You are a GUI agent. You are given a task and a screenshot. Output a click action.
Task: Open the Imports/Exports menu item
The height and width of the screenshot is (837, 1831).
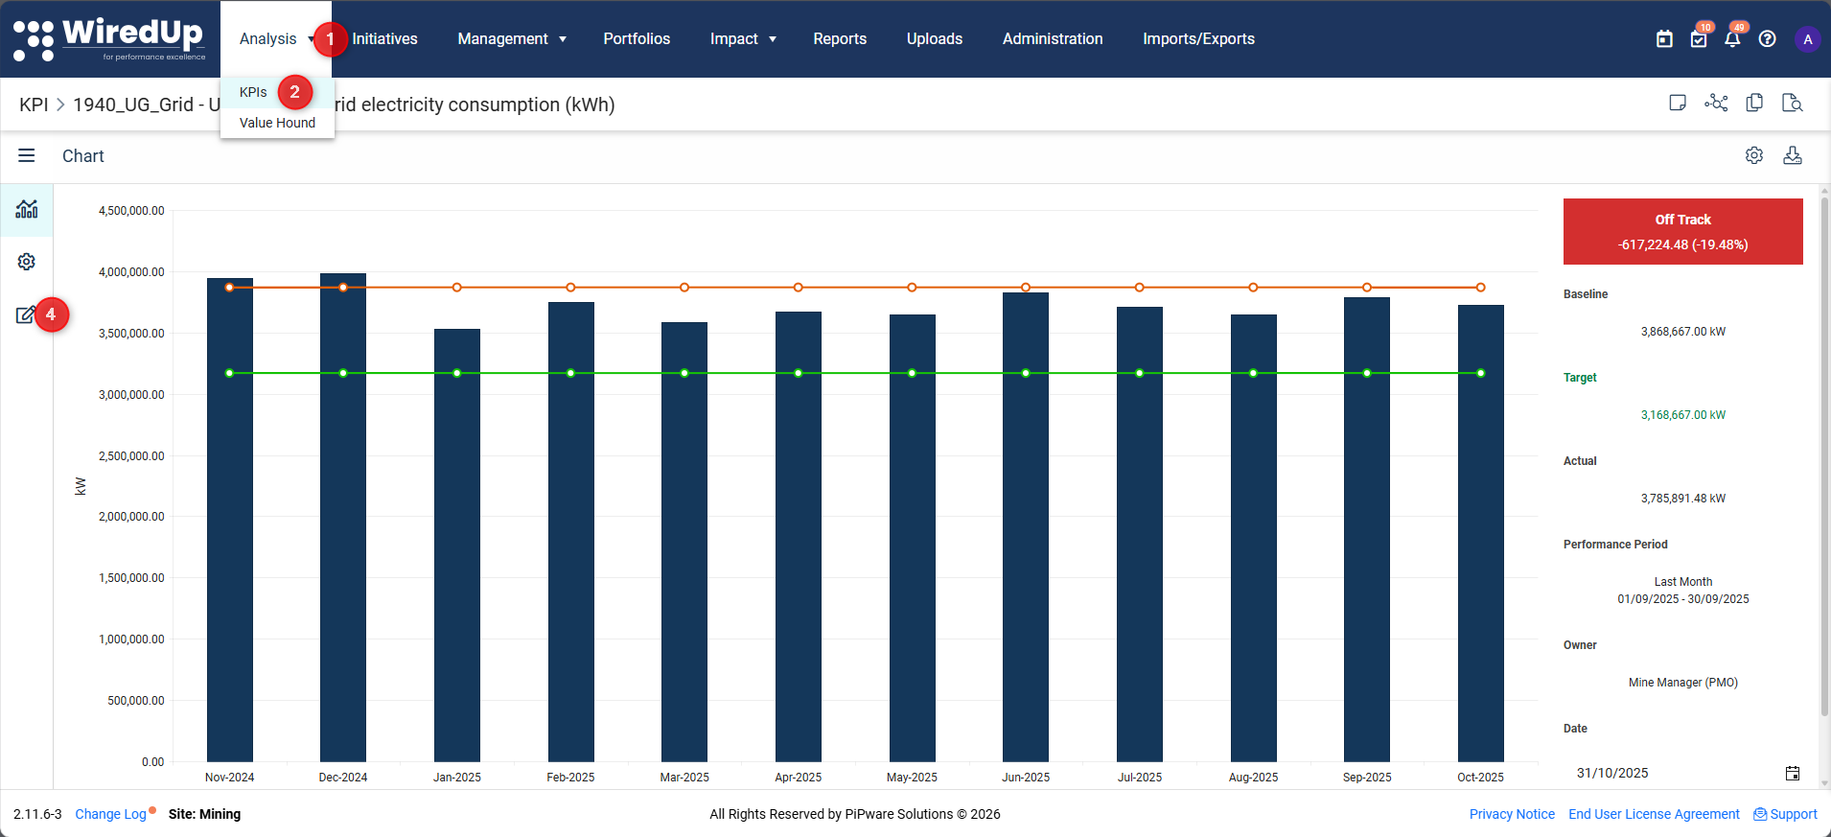[x=1198, y=39]
